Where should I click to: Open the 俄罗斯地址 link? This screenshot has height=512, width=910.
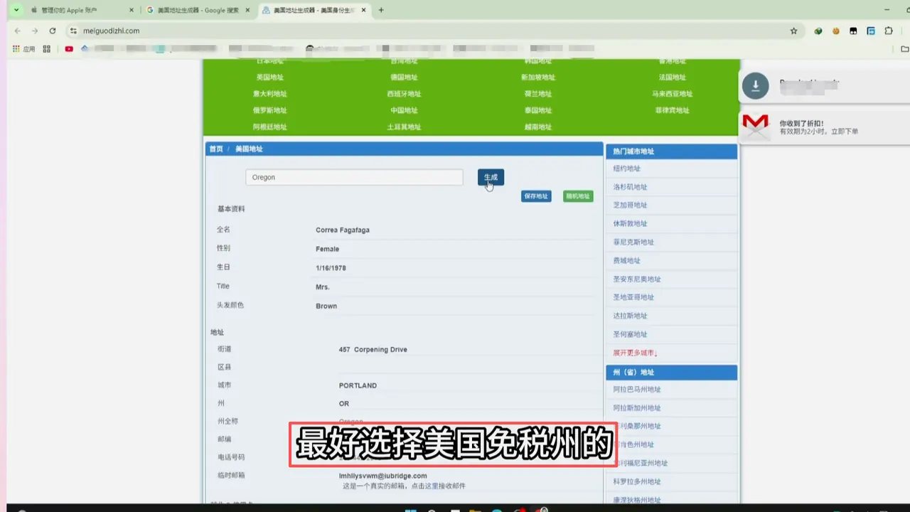click(270, 110)
